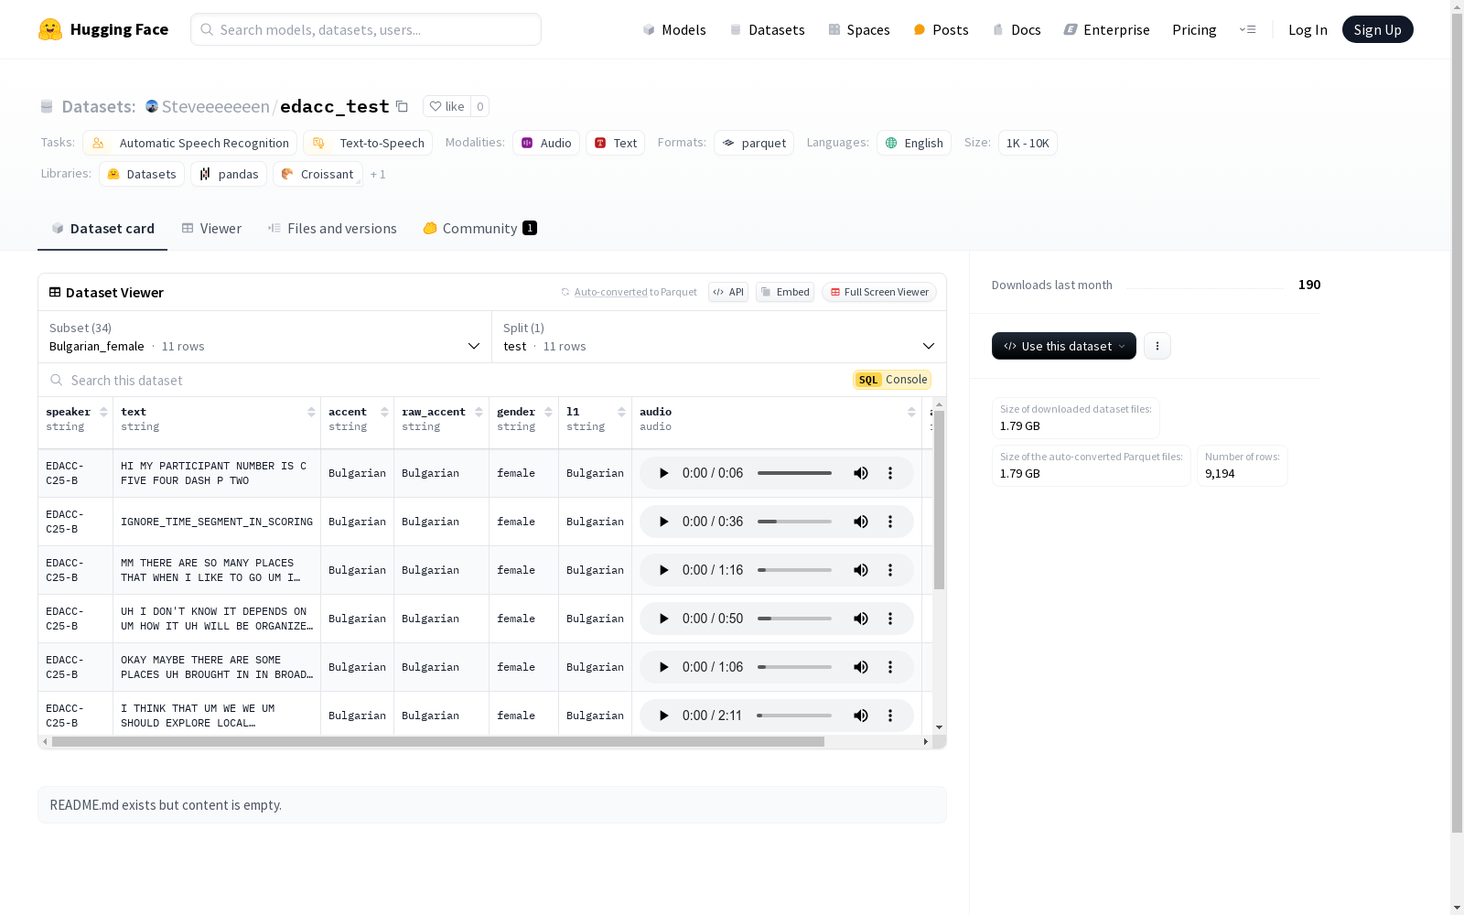Image resolution: width=1464 pixels, height=915 pixels.
Task: Open the SQL Console
Action: click(x=892, y=380)
